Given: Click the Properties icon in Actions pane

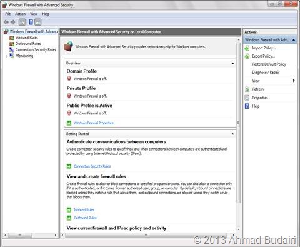Looking at the screenshot, I should tap(247, 98).
